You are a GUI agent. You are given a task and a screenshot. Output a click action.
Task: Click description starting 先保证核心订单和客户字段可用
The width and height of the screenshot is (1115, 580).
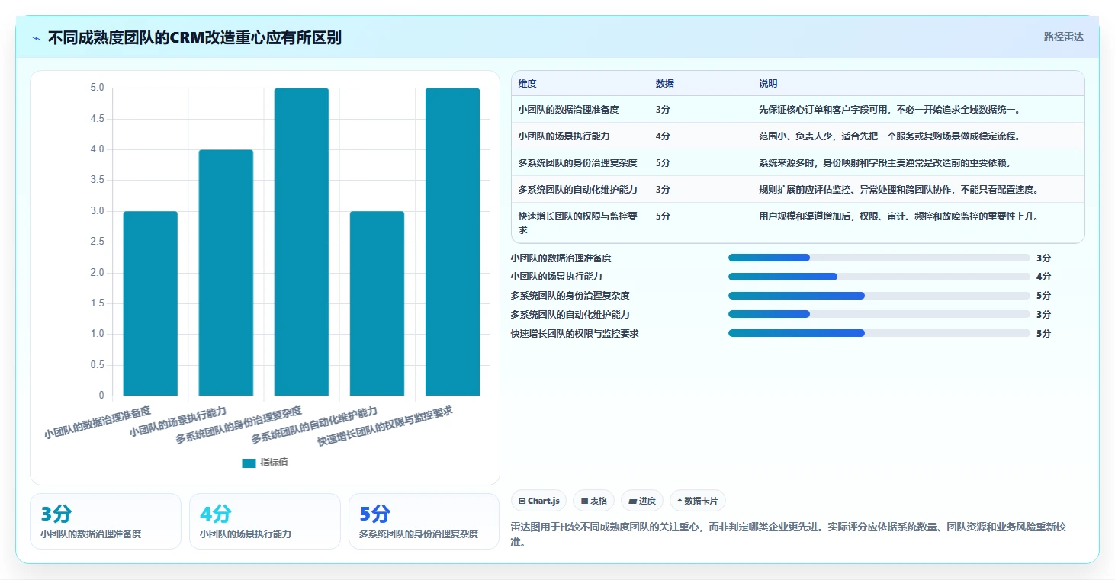pos(889,110)
